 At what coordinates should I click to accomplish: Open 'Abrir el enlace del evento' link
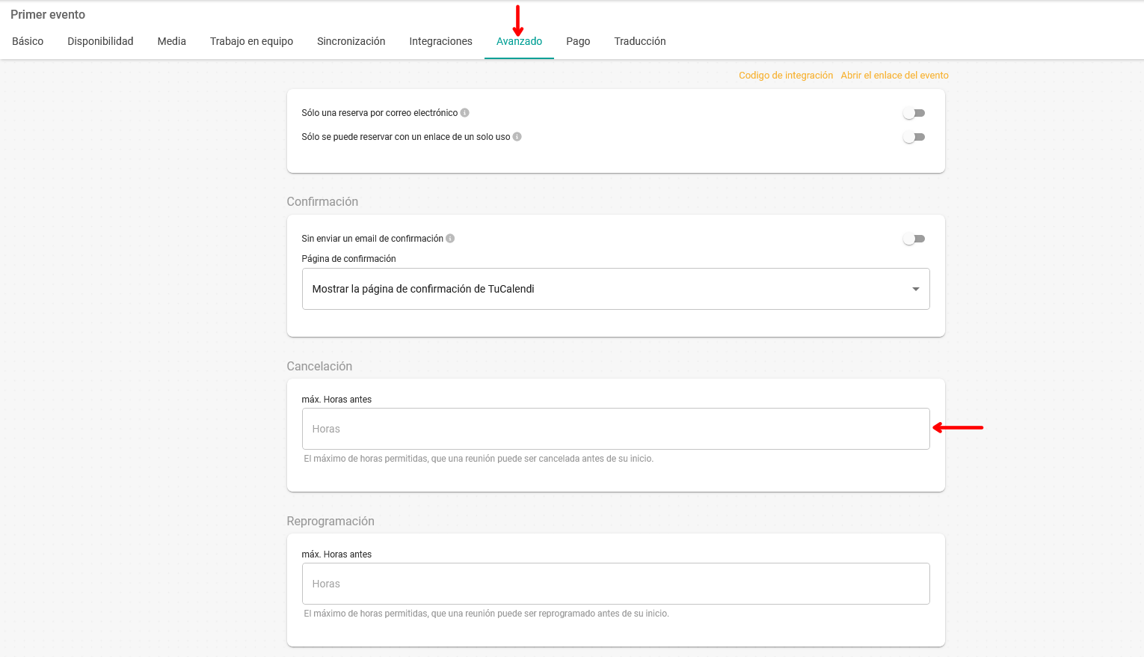point(894,76)
